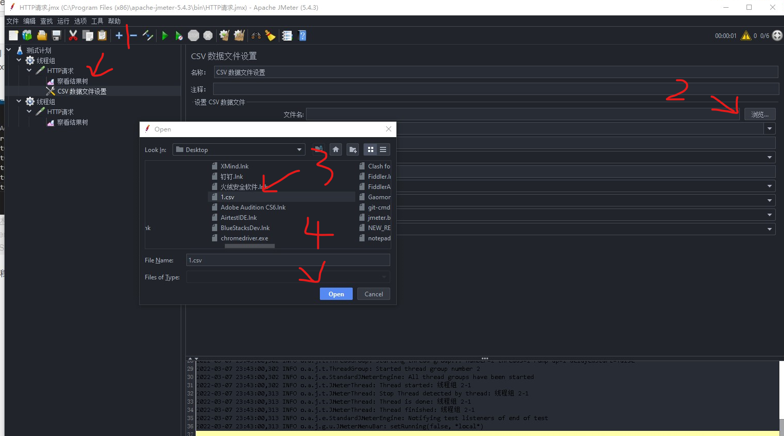784x436 pixels.
Task: Copy using the toolbar copy icon
Action: coord(88,35)
